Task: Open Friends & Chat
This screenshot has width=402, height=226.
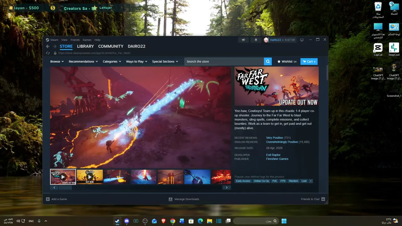Action: 313,199
